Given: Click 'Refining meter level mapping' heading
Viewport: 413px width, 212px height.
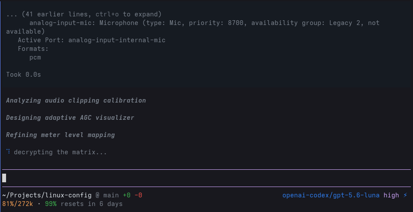Looking at the screenshot, I should 60,135.
